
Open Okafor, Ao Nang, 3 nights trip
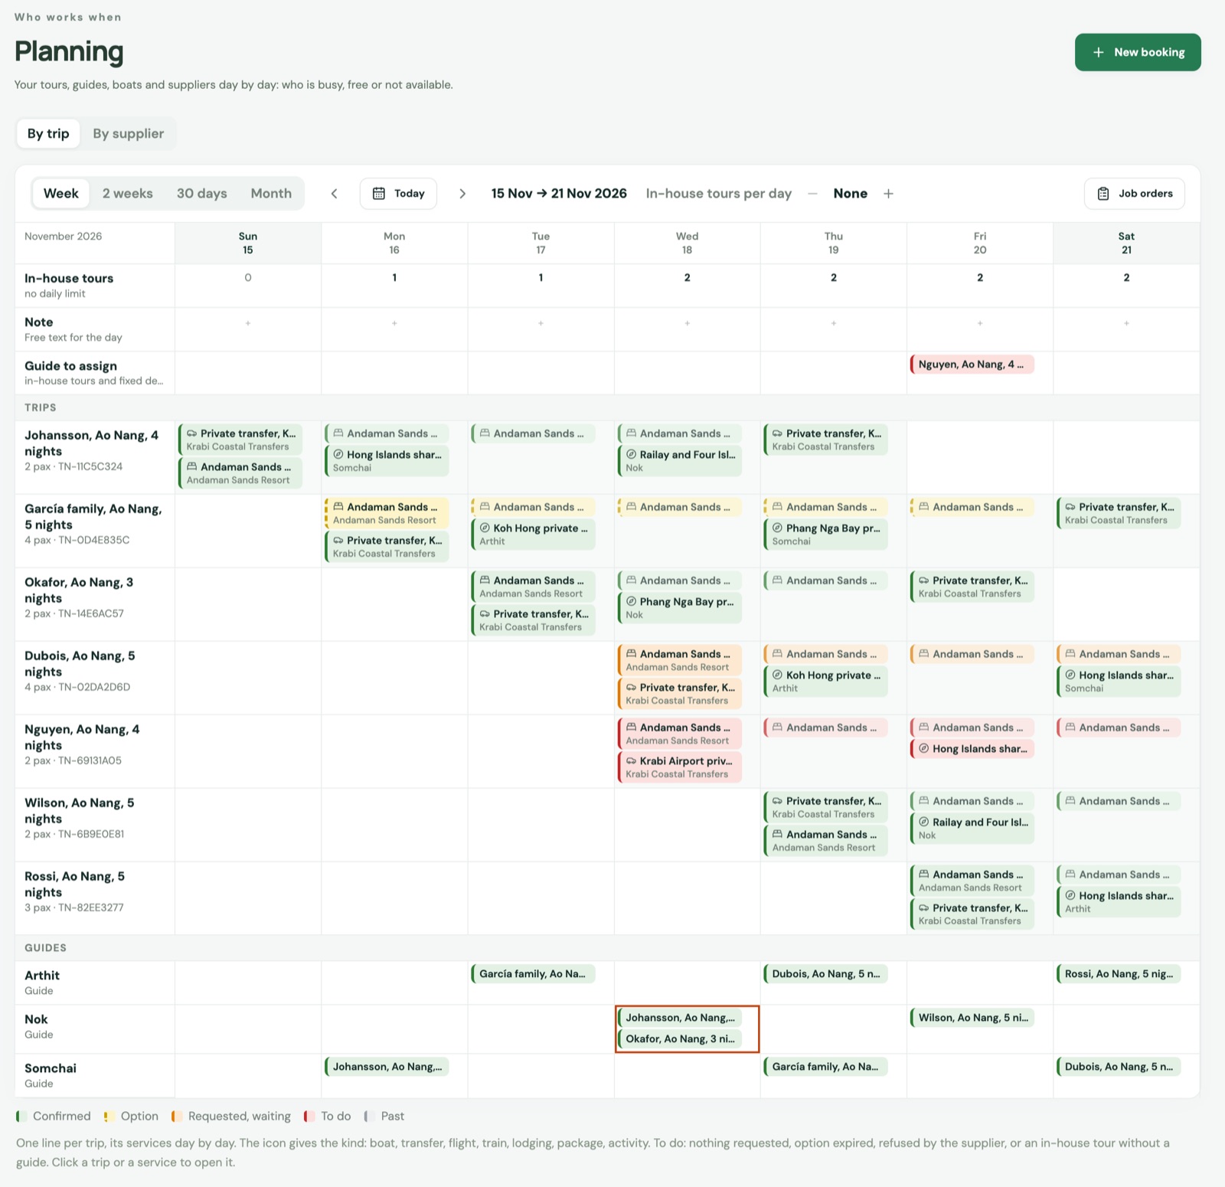95,597
